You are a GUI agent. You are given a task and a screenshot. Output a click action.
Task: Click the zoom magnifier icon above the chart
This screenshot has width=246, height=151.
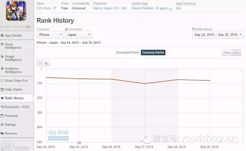[x=46, y=63]
